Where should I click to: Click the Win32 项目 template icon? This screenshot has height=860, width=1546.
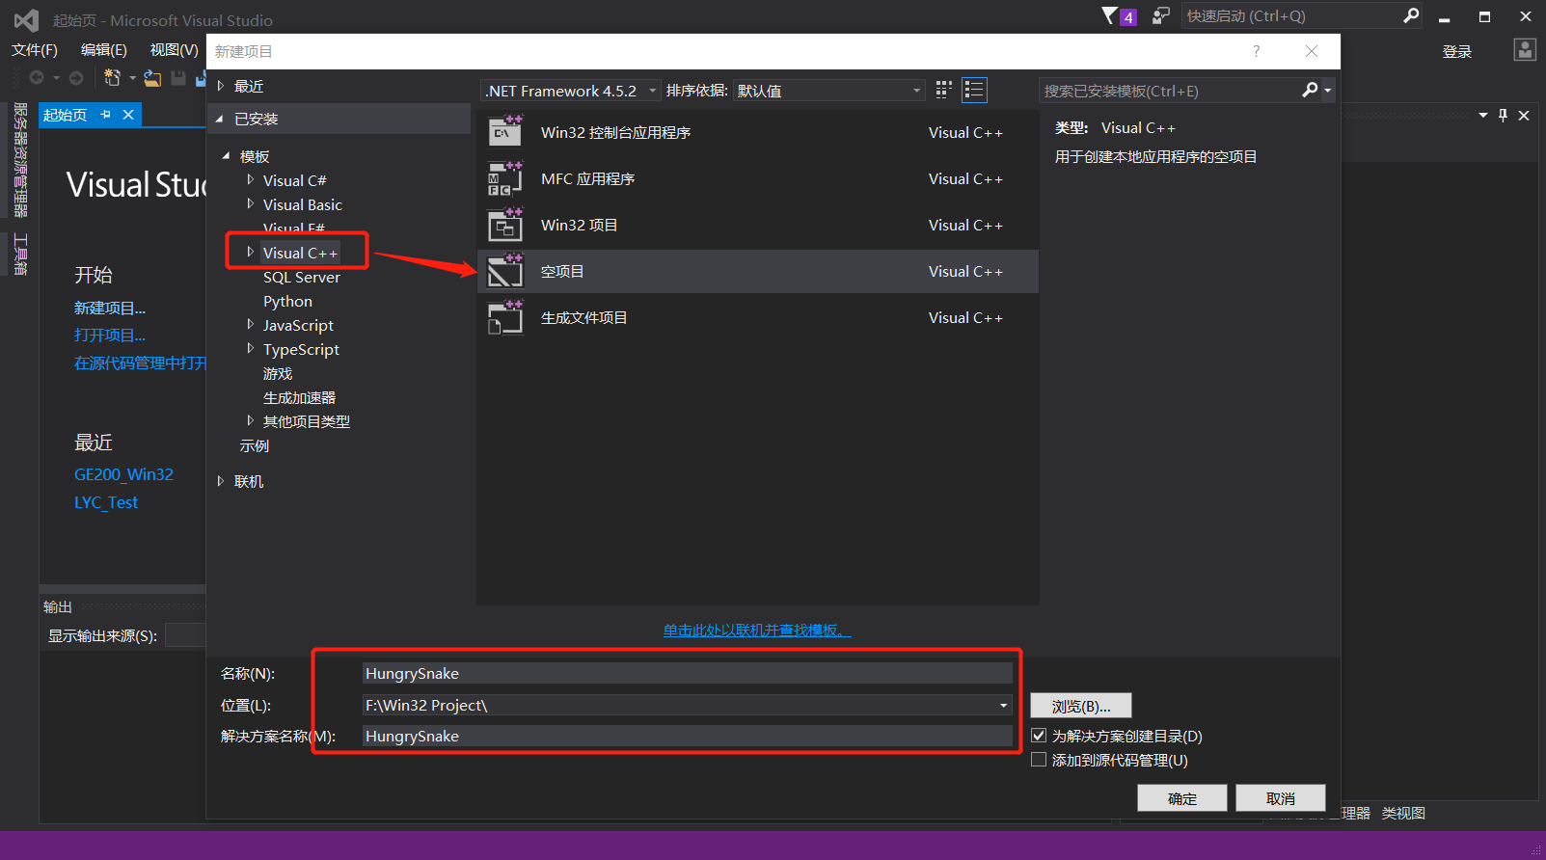[x=505, y=225]
